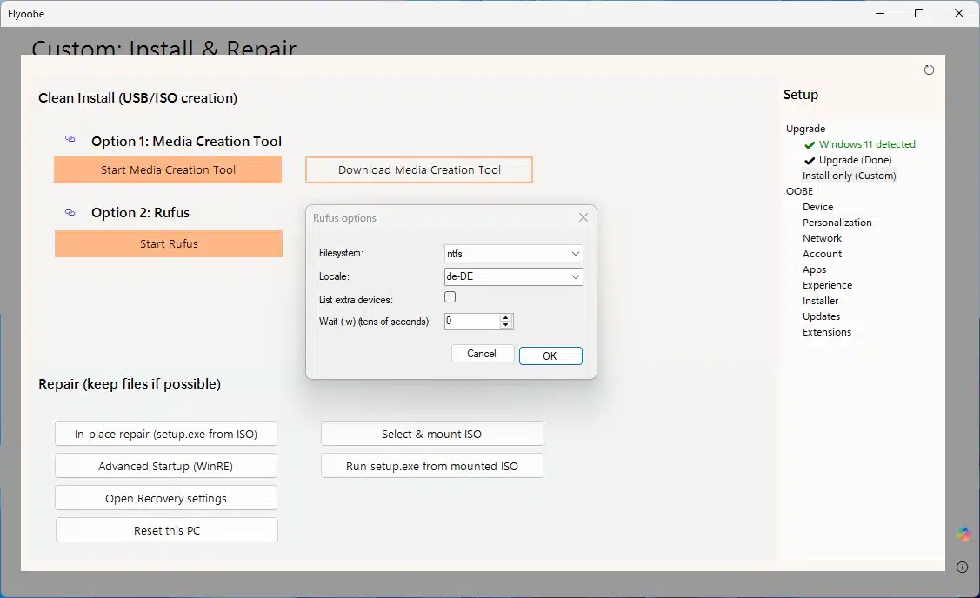The height and width of the screenshot is (598, 980).
Task: Click the colorful Copilot icon
Action: pyautogui.click(x=963, y=534)
